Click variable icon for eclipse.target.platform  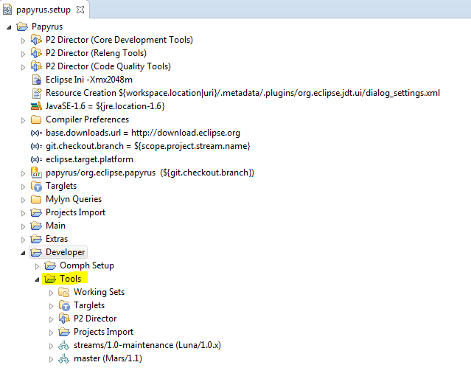(x=36, y=159)
